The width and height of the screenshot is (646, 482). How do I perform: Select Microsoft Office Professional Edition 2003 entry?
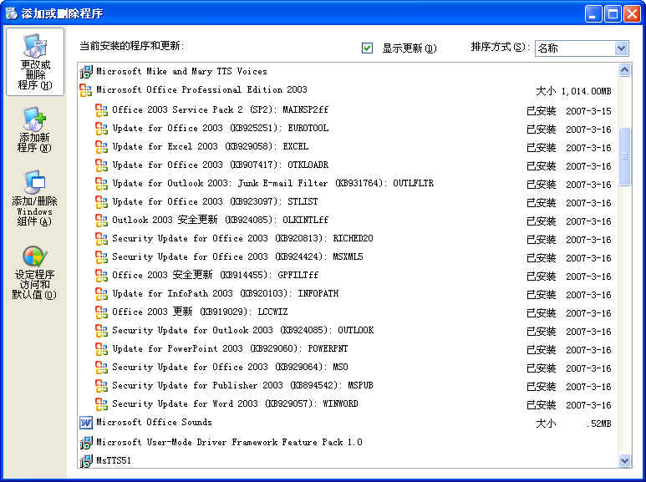[x=201, y=89]
